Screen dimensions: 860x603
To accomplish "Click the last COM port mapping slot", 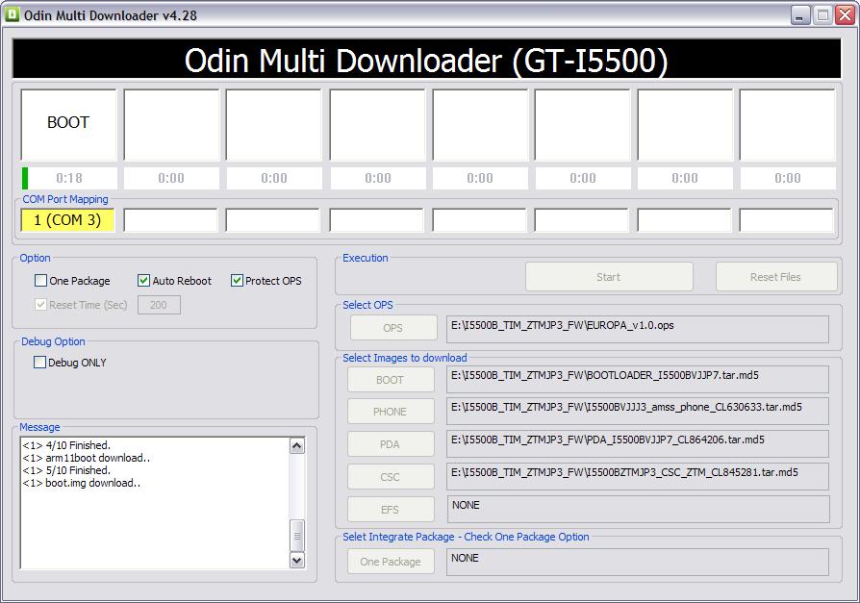I will pos(787,220).
